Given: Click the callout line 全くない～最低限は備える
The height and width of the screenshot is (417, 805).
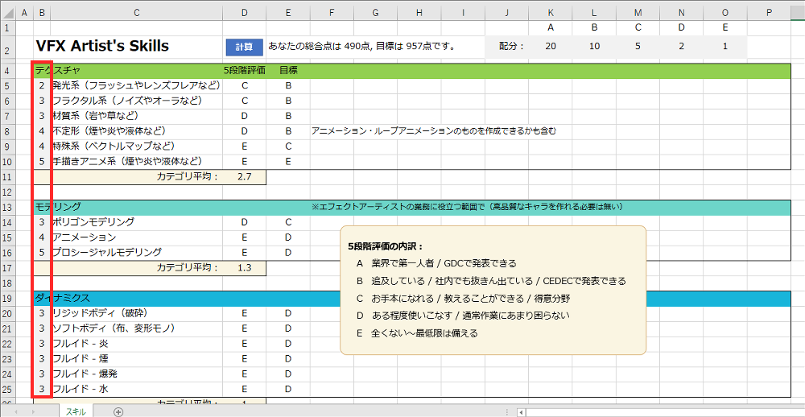Looking at the screenshot, I should (x=424, y=333).
